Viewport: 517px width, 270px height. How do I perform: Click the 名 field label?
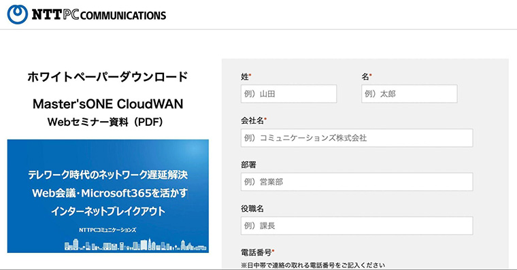point(365,77)
